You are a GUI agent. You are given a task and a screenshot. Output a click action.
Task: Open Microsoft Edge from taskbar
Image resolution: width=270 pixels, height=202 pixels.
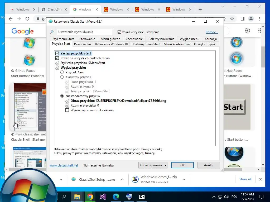(116, 197)
